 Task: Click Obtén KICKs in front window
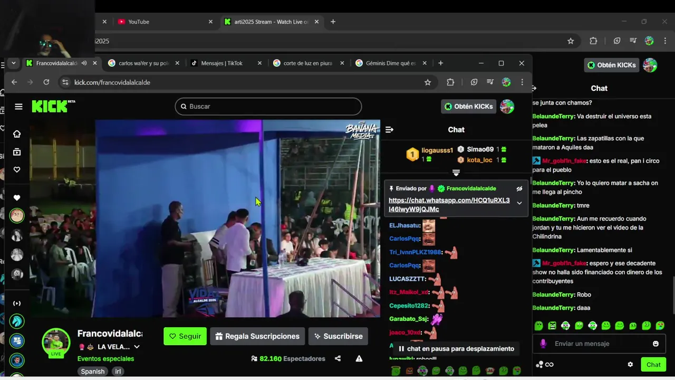pyautogui.click(x=468, y=107)
